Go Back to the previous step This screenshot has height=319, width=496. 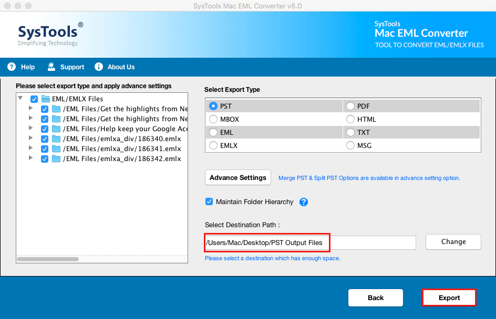(376, 297)
